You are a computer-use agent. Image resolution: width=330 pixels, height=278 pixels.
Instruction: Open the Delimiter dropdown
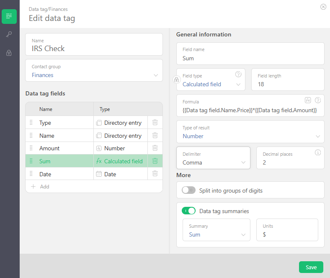[213, 158]
